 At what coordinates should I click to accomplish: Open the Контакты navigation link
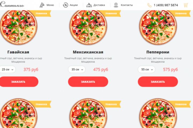tap(127, 5)
